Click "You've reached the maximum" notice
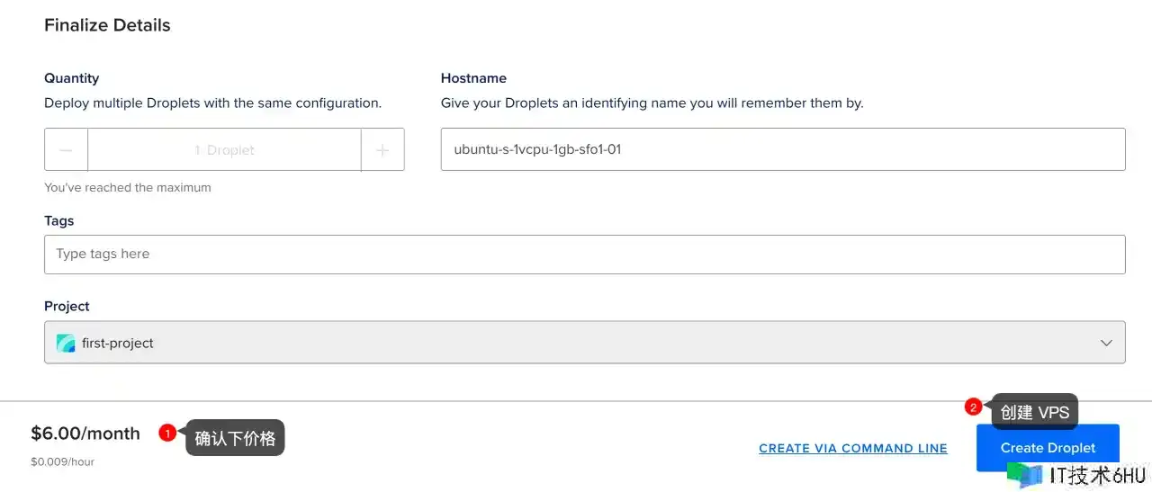This screenshot has height=492, width=1152. pyautogui.click(x=128, y=188)
